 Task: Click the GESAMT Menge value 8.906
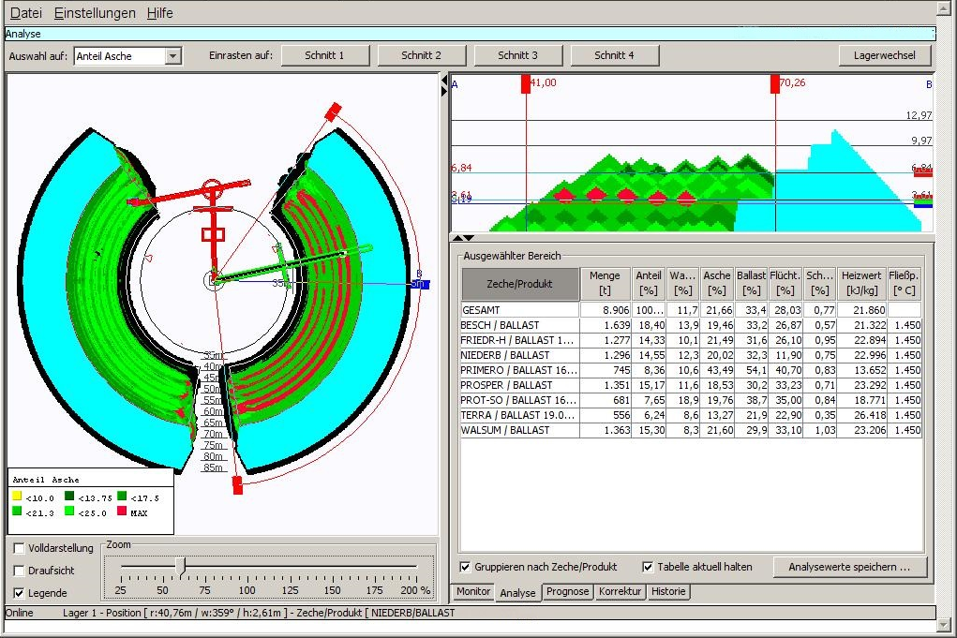(x=616, y=310)
